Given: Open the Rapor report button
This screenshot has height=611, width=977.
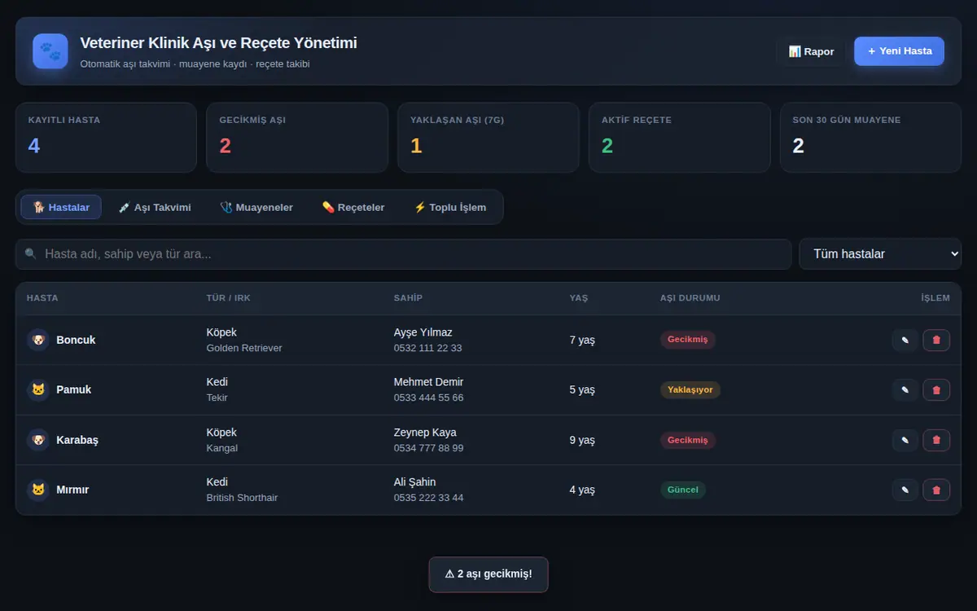Looking at the screenshot, I should (812, 51).
